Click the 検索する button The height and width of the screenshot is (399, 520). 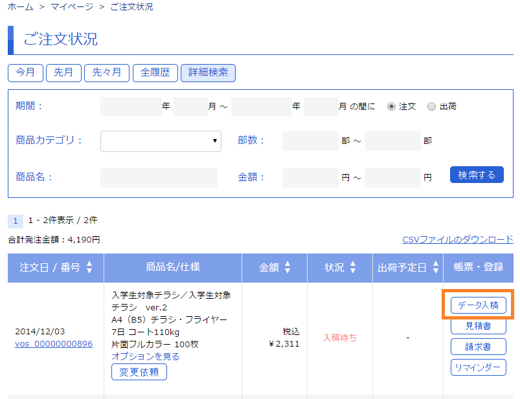tap(477, 175)
